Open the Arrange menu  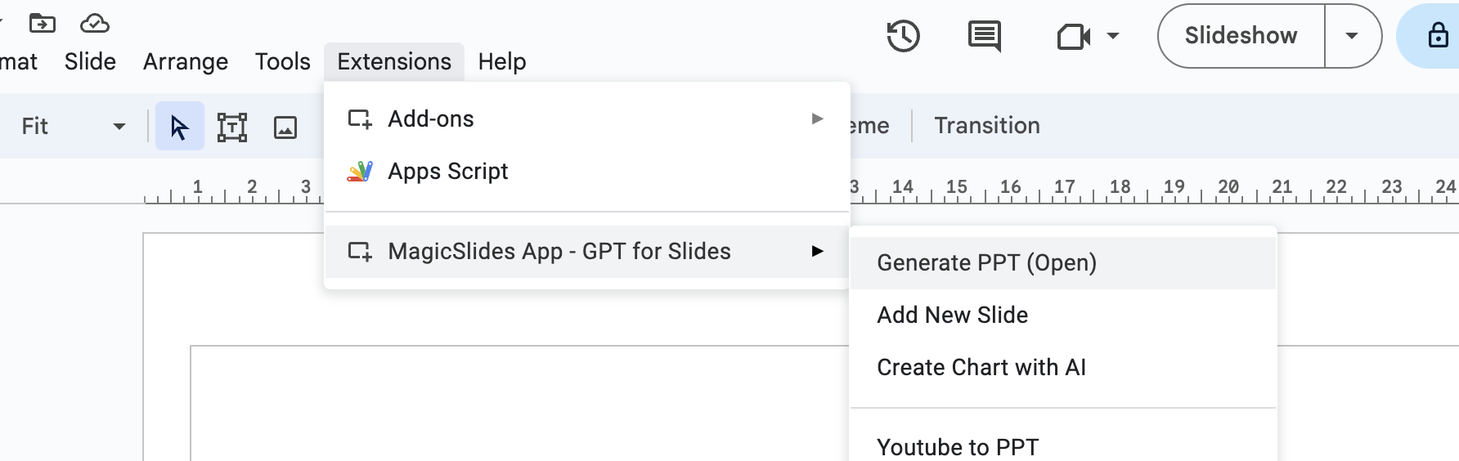pyautogui.click(x=186, y=62)
